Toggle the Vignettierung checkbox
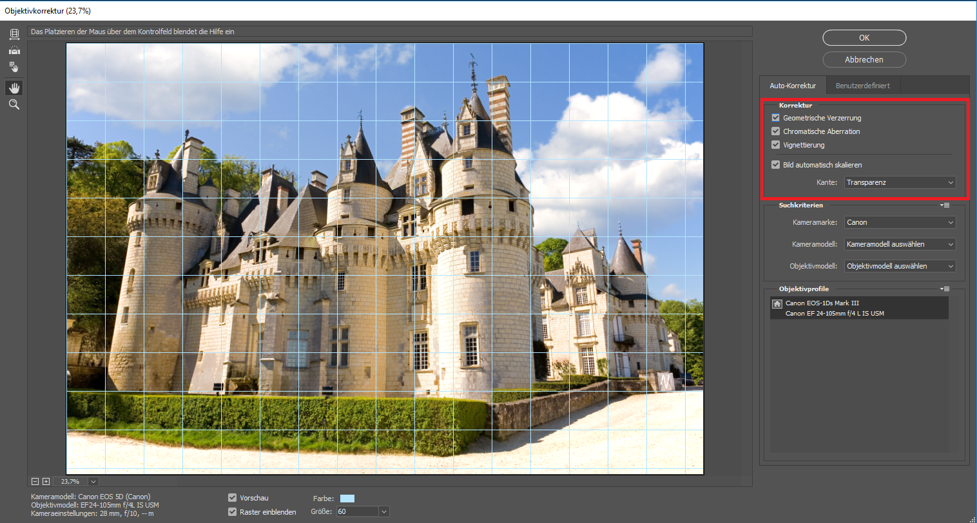Image resolution: width=977 pixels, height=523 pixels. [776, 145]
